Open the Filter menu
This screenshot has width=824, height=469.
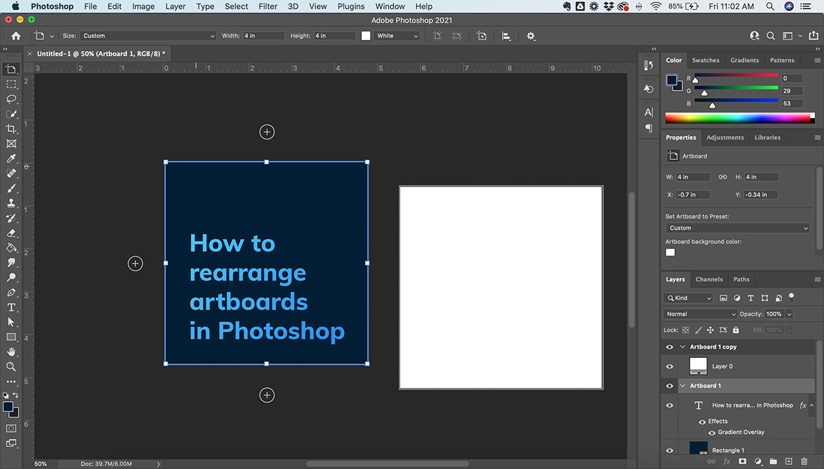click(x=268, y=6)
